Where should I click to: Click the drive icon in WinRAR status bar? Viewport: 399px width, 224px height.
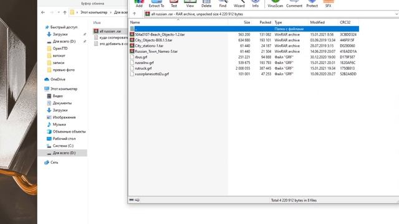(x=132, y=200)
